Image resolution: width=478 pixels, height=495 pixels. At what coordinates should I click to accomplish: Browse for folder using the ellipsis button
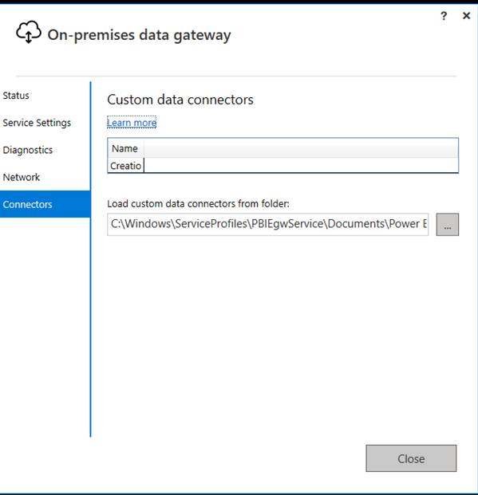tap(448, 225)
